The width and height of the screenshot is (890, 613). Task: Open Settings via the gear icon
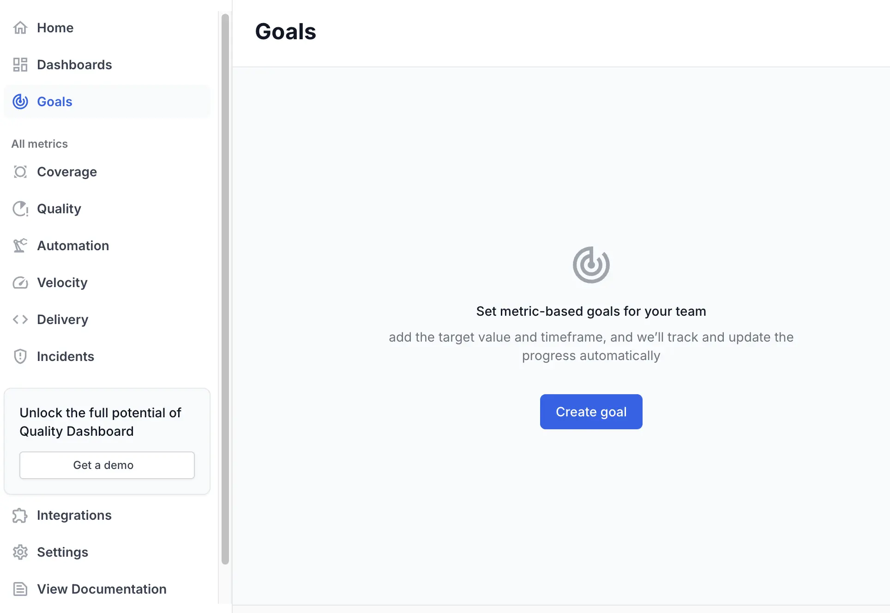click(x=20, y=552)
